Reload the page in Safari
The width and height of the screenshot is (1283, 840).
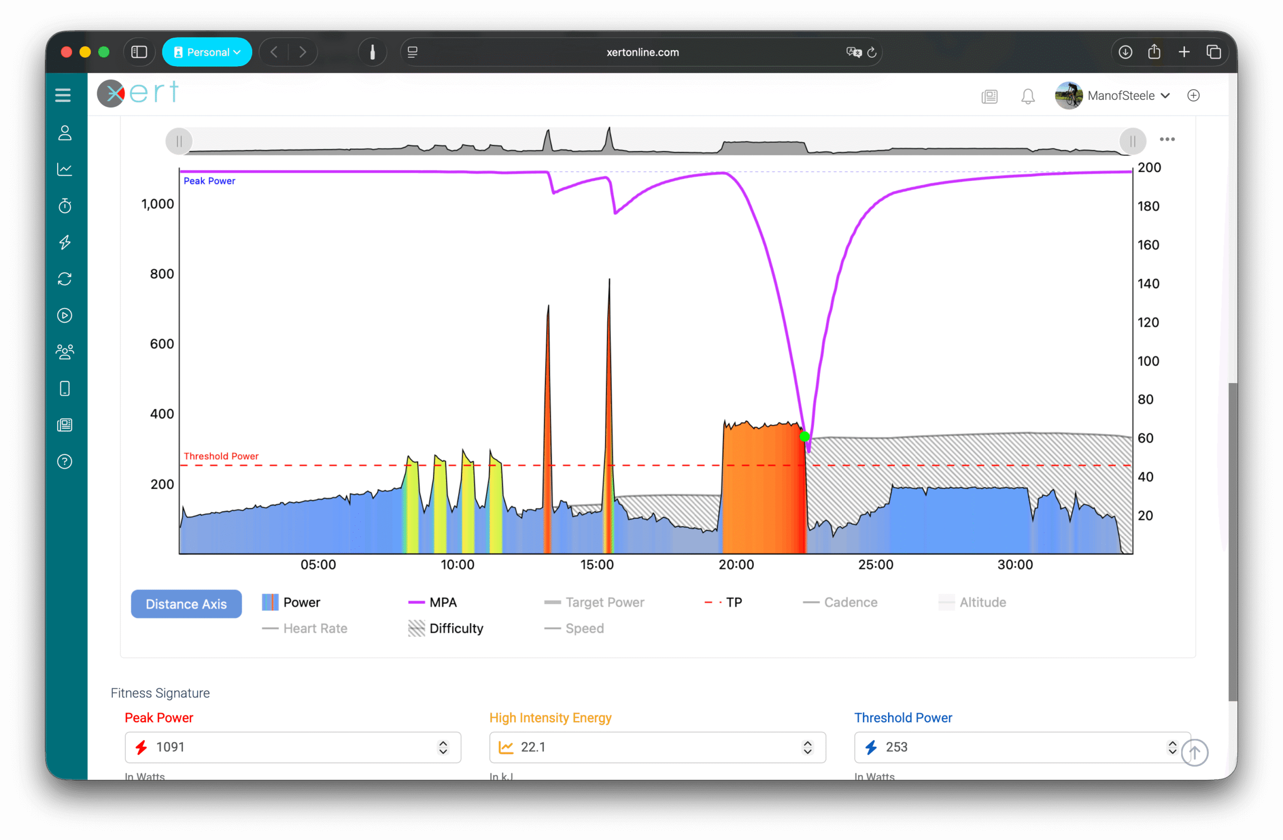pos(872,52)
